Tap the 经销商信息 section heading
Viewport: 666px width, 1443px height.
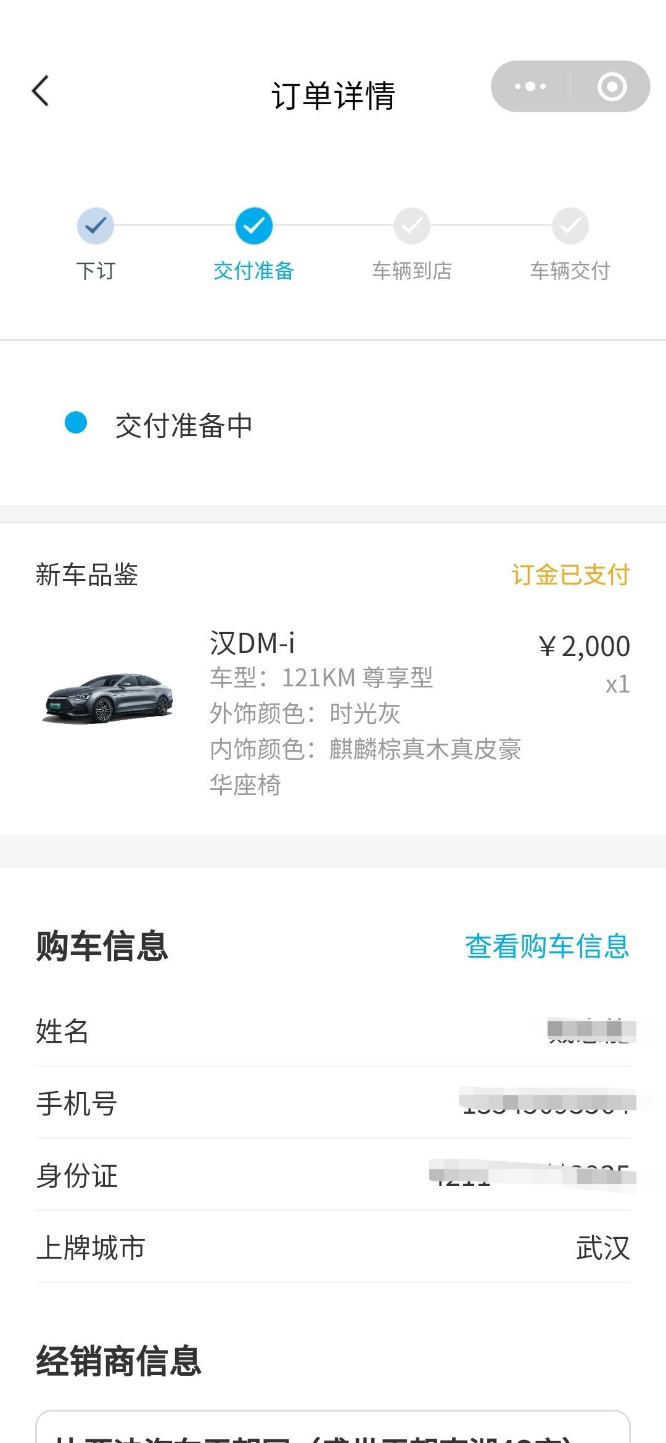tap(119, 1361)
